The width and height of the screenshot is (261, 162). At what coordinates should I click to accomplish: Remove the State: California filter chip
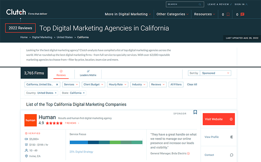pyautogui.click(x=84, y=93)
